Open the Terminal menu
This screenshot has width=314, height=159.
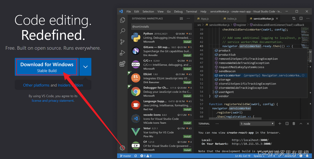(x=191, y=12)
